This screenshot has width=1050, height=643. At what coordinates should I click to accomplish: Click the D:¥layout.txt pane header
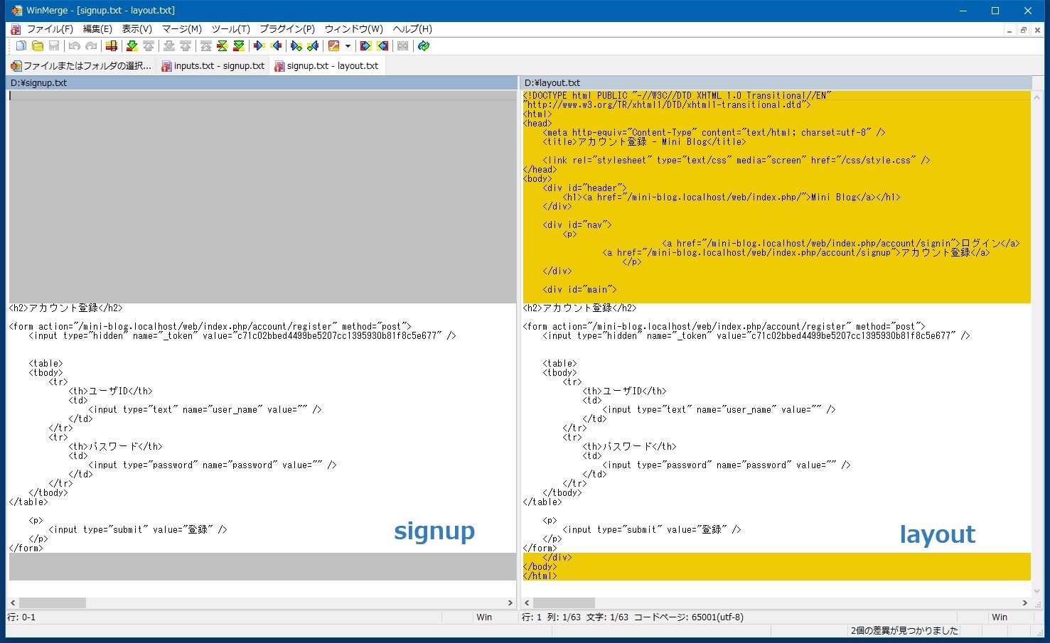776,83
